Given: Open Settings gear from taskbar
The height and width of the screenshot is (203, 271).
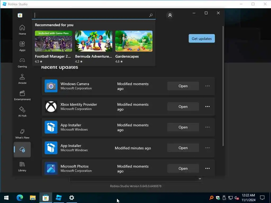Looking at the screenshot, I should coord(71,198).
